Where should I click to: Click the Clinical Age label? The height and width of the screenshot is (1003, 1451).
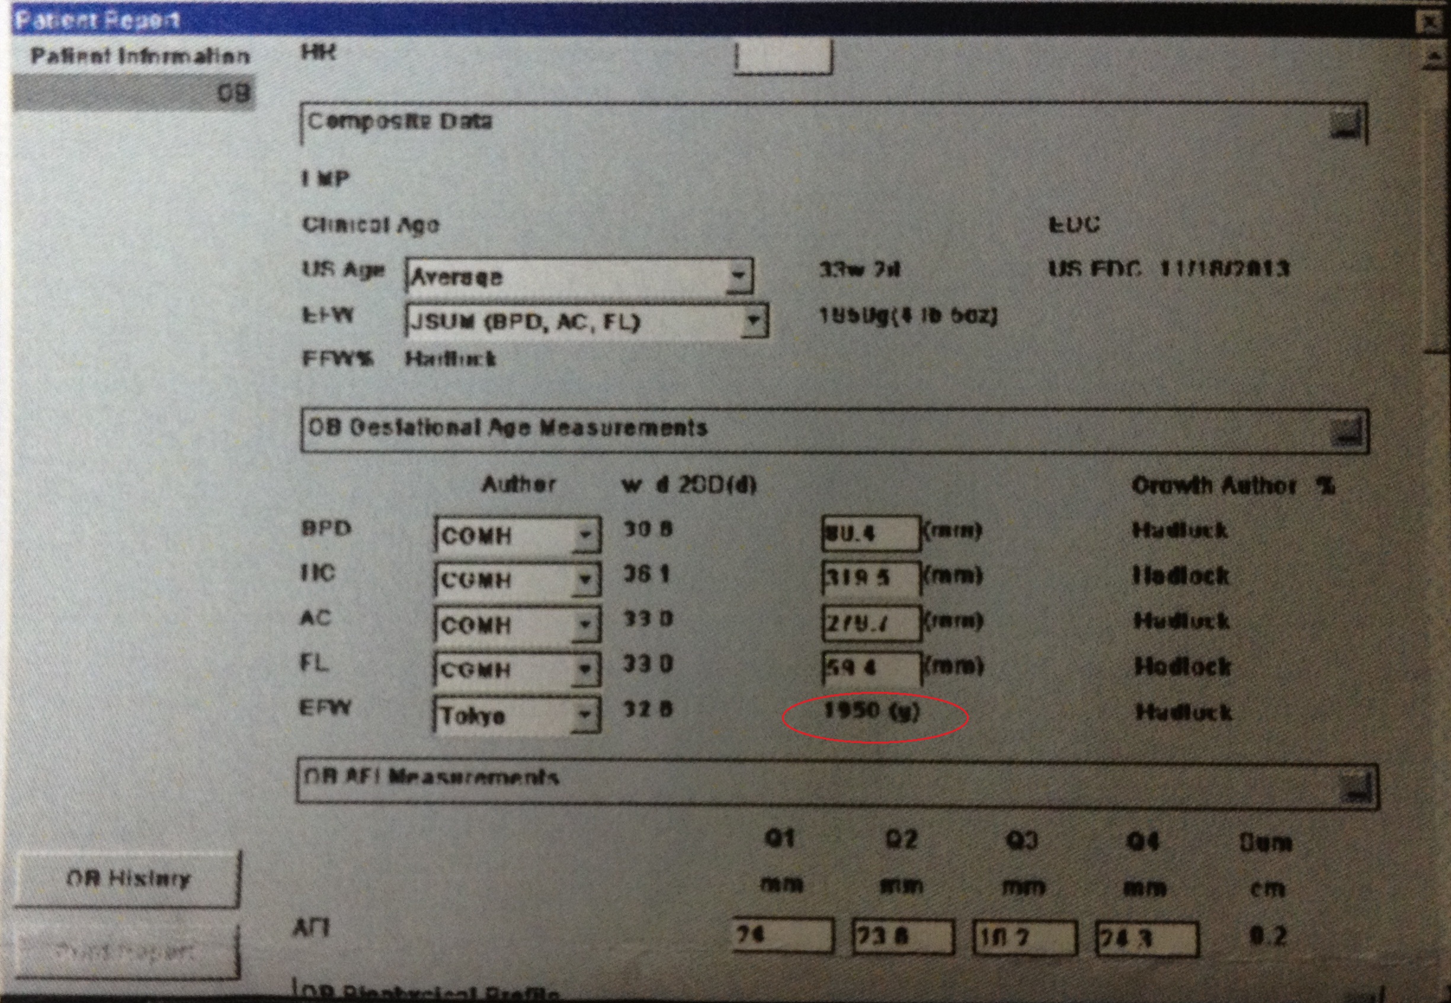pyautogui.click(x=370, y=225)
